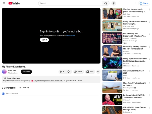This screenshot has height=114, width=152.
Task: Open settings three-dot menu in header
Action: 135,3
